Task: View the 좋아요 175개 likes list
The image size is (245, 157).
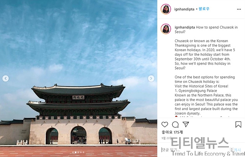Action: coord(172,132)
